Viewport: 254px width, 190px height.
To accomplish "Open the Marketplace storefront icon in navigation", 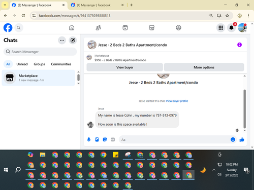I will [x=152, y=28].
